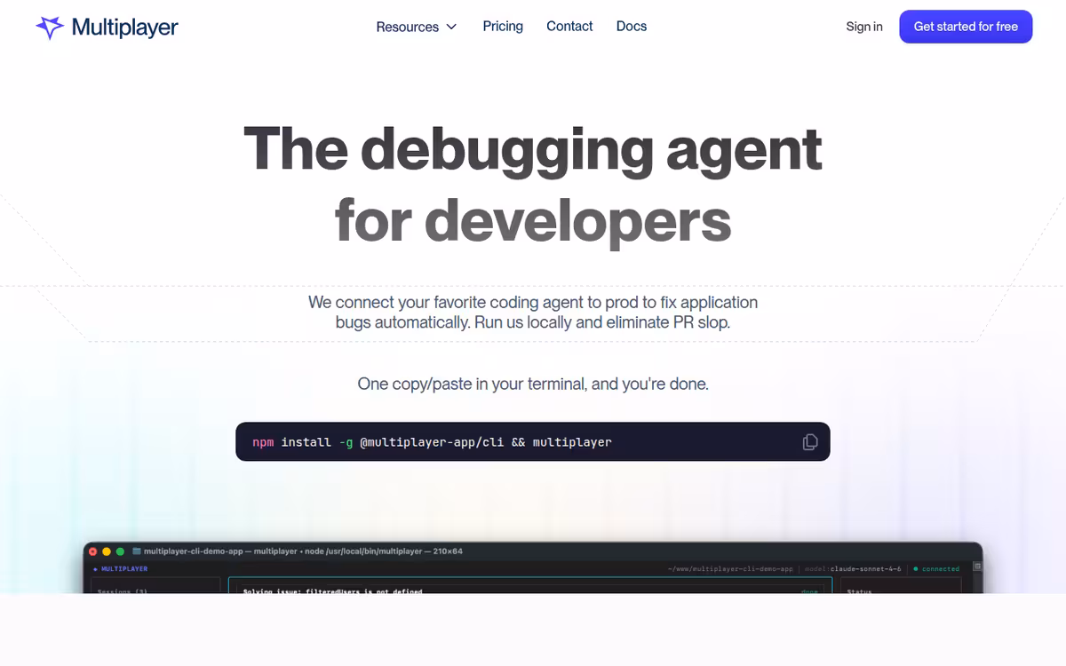Copy the npm install command icon
This screenshot has width=1066, height=666.
(x=810, y=441)
